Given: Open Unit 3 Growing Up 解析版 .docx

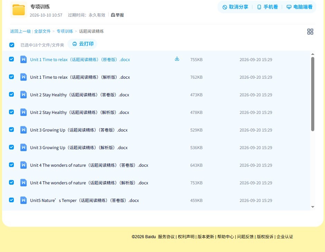Looking at the screenshot, I should pyautogui.click(x=79, y=147).
